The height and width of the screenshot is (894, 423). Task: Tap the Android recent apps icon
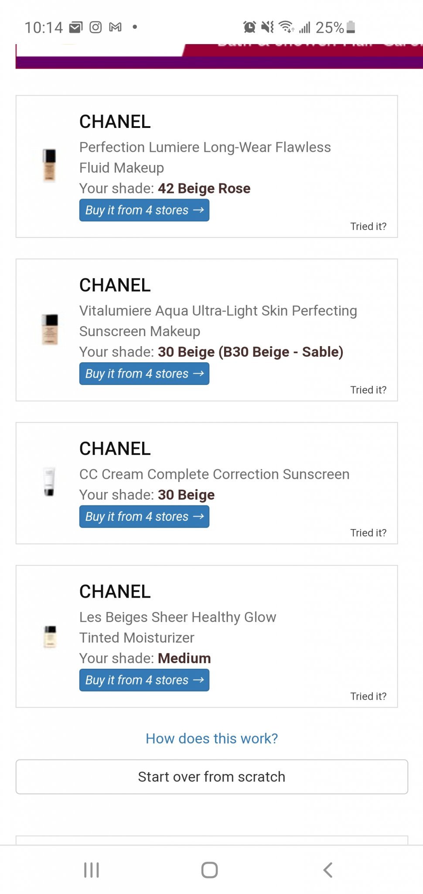[x=92, y=870]
